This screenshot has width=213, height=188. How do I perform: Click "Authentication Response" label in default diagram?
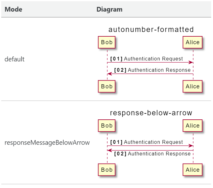(159, 70)
